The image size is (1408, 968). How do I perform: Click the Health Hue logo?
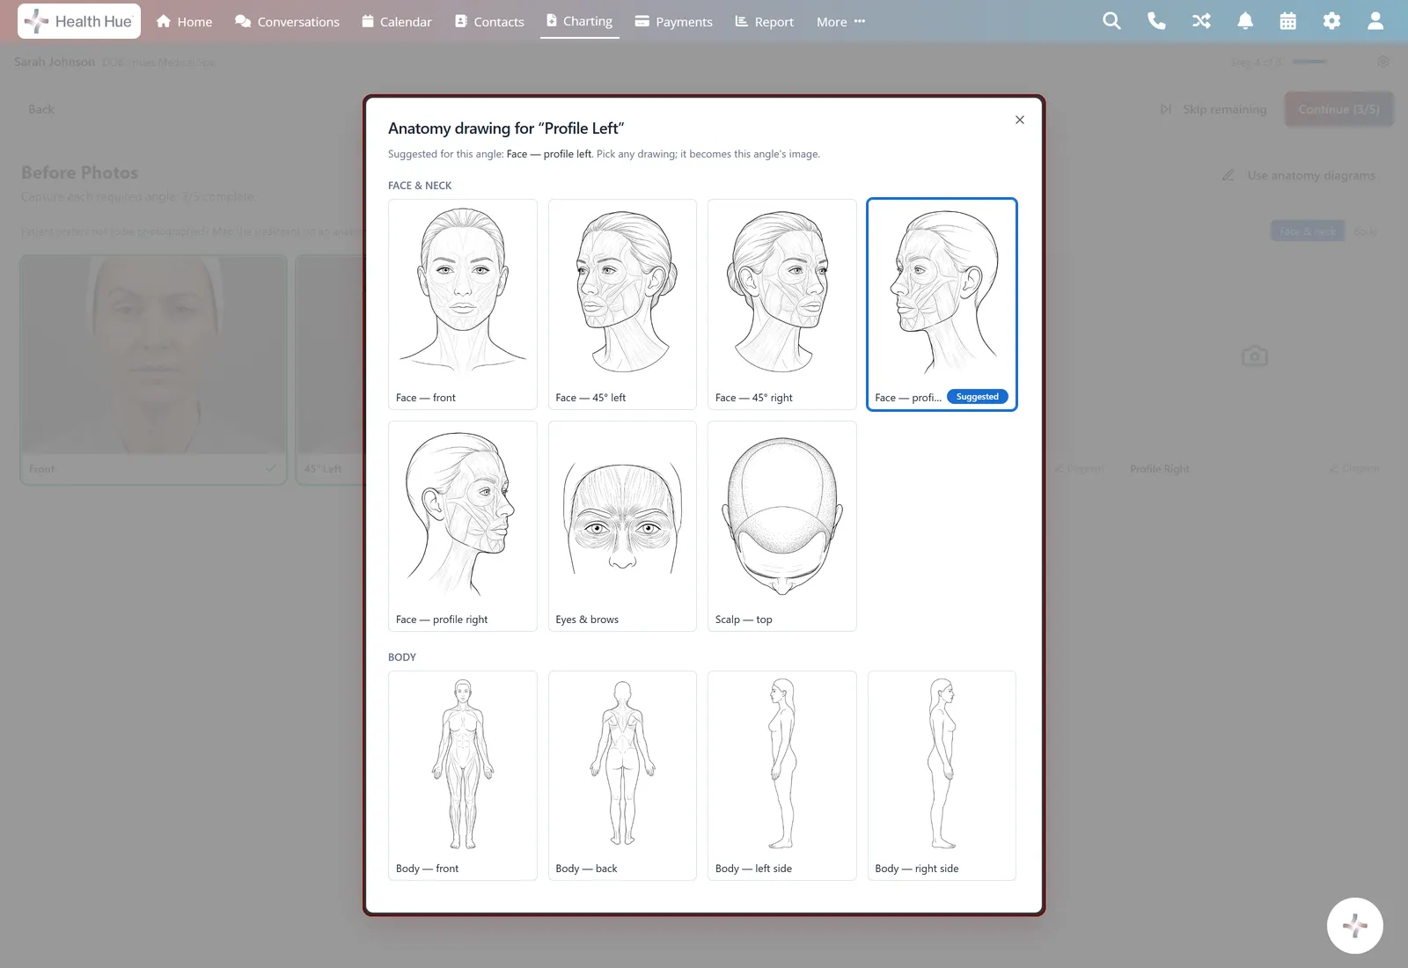(x=79, y=21)
